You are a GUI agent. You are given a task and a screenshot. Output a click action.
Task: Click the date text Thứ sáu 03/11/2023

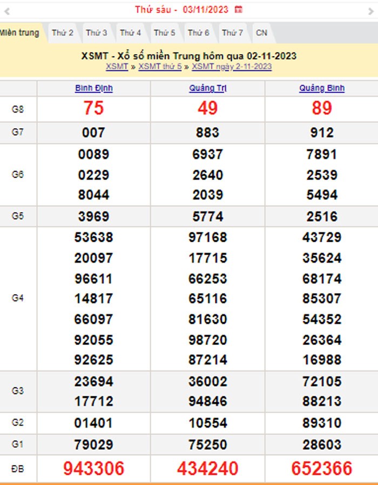181,10
